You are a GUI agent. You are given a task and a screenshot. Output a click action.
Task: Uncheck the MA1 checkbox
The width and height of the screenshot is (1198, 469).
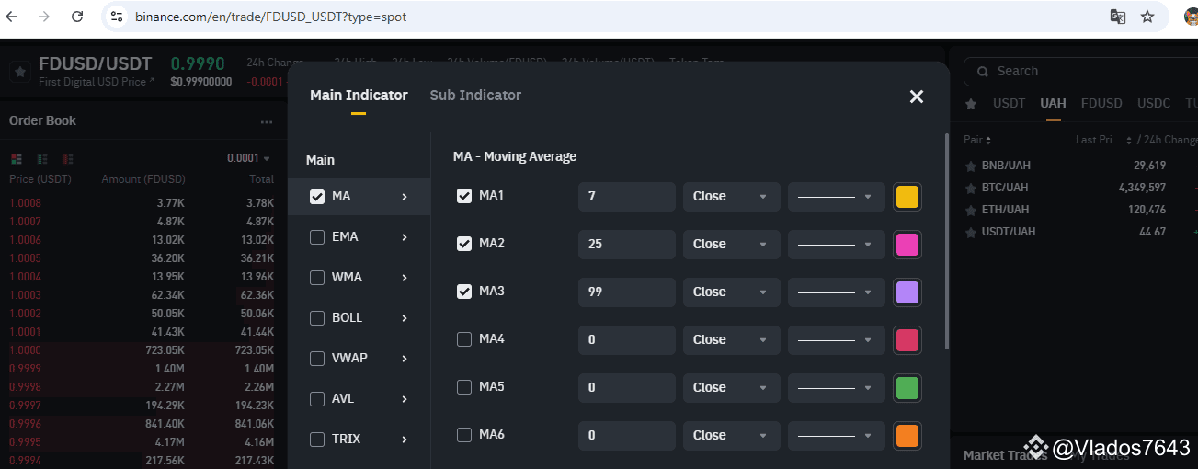pyautogui.click(x=464, y=196)
